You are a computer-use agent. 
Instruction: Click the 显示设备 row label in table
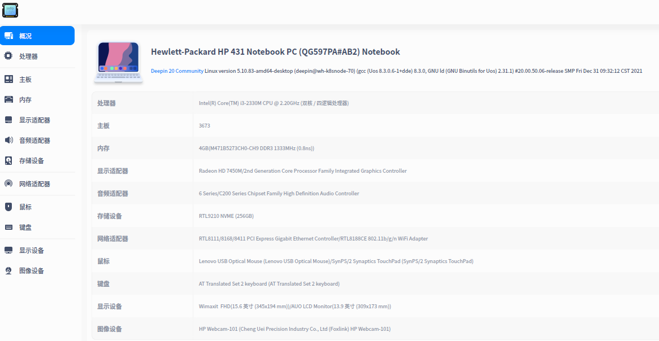110,307
